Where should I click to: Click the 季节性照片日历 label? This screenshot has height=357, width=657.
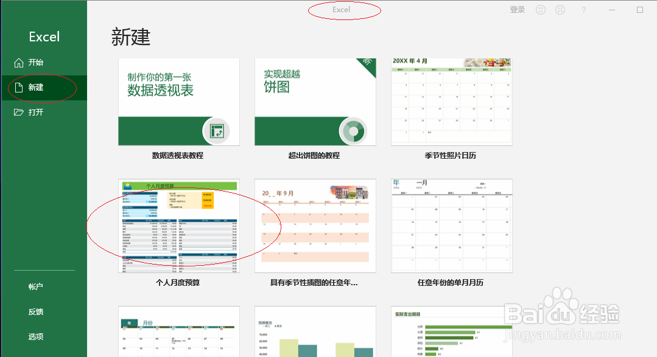(451, 156)
